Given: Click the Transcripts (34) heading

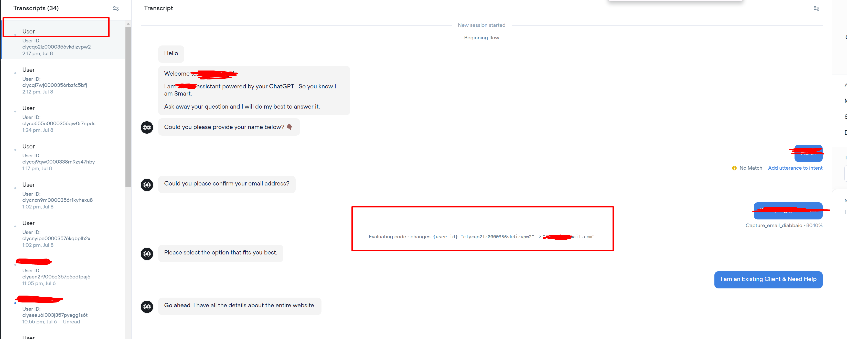Looking at the screenshot, I should pos(36,8).
